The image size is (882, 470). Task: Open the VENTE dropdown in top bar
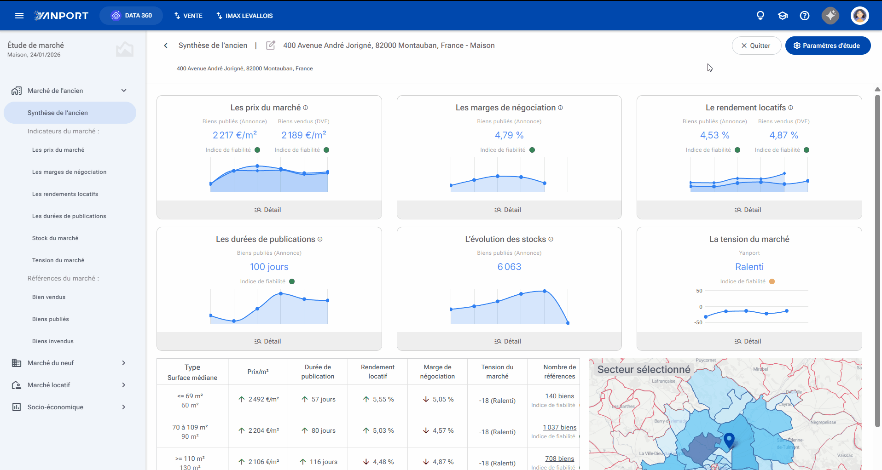[x=188, y=16]
